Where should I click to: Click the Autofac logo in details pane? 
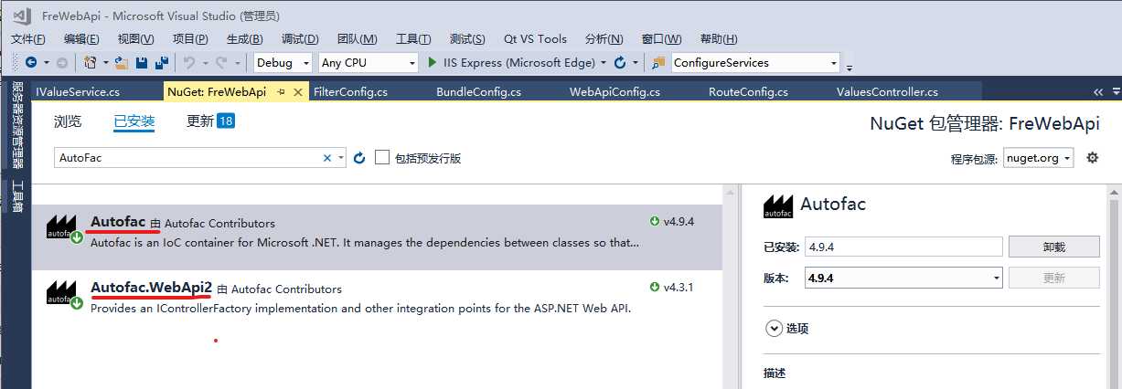[778, 206]
